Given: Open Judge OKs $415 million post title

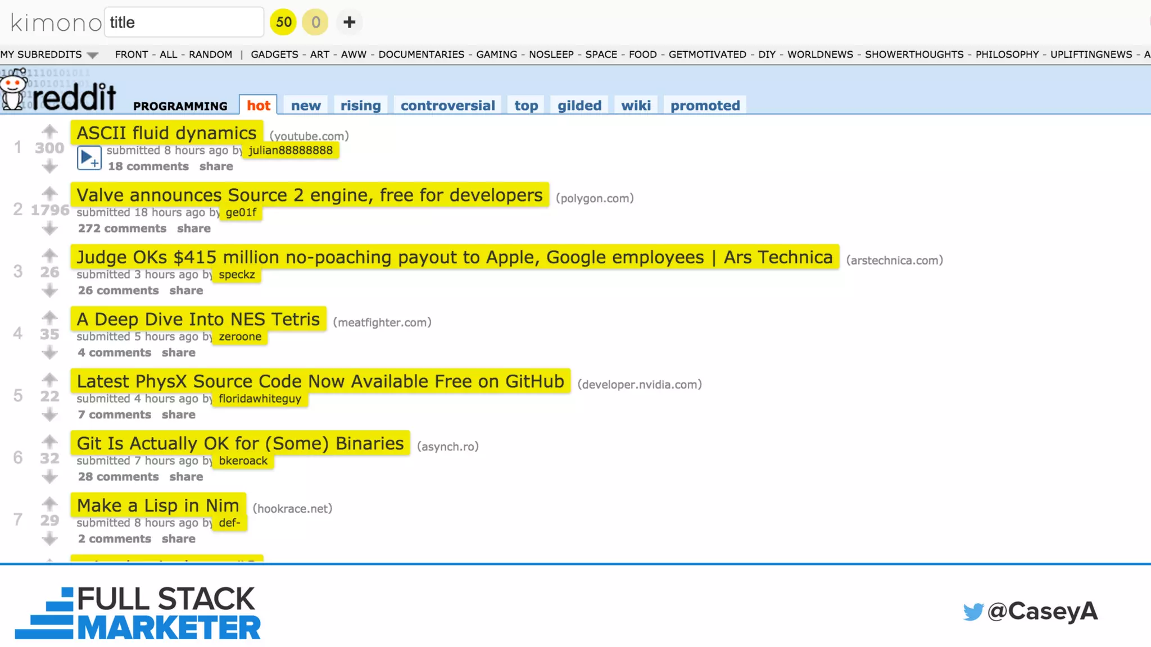Looking at the screenshot, I should tap(454, 257).
